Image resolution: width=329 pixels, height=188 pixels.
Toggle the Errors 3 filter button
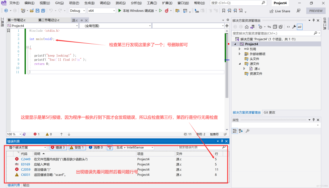(x=58, y=147)
